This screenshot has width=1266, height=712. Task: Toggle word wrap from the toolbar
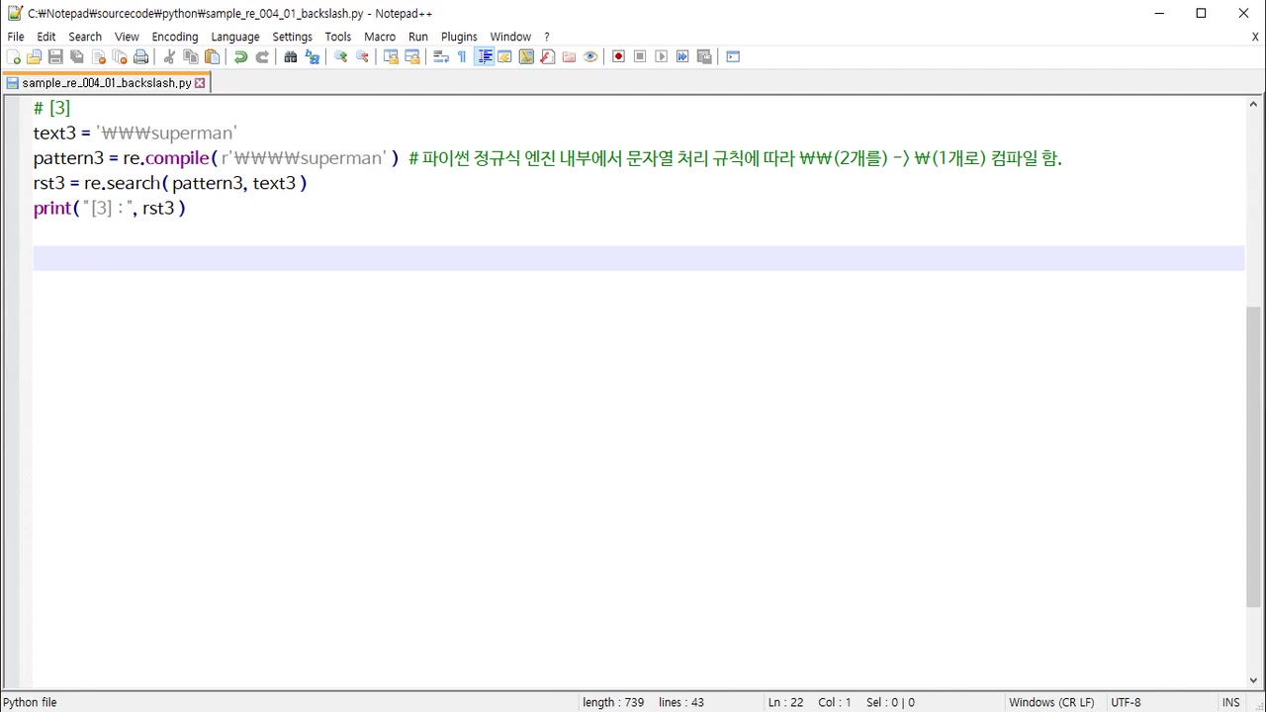tap(440, 56)
